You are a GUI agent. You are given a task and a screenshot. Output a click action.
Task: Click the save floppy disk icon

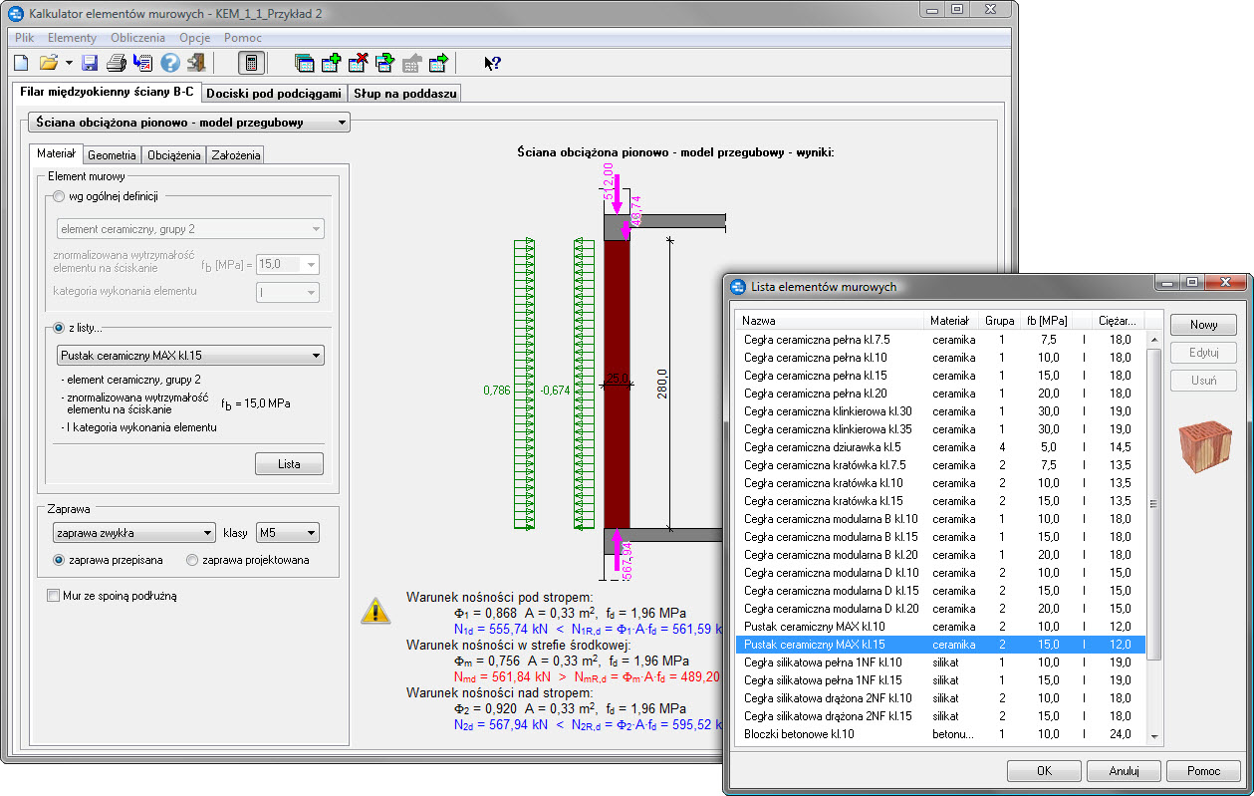(90, 63)
